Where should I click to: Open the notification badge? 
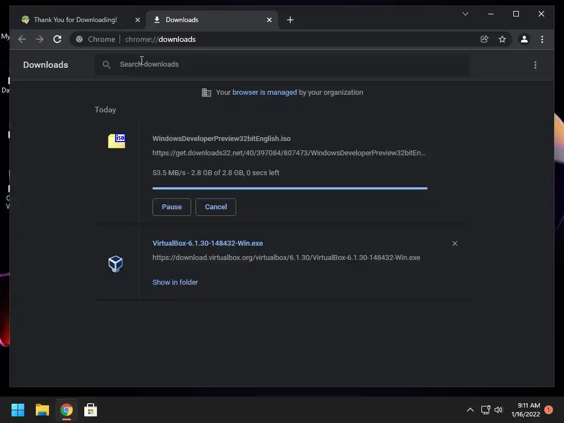click(x=549, y=410)
